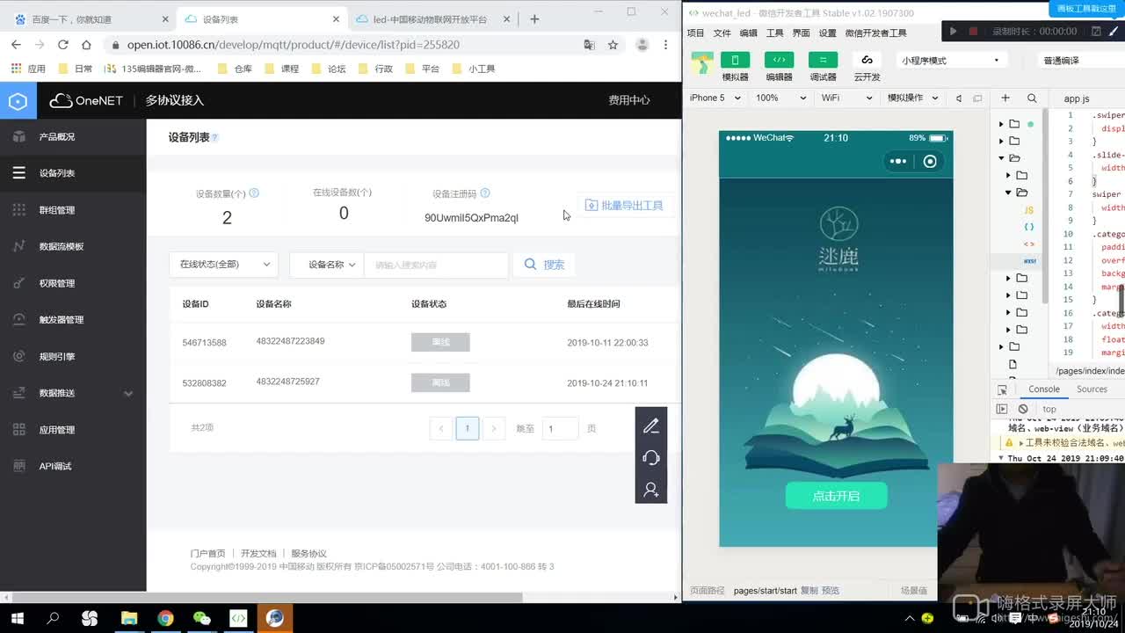Click the OneNET hexagon logo icon
This screenshot has height=633, width=1125.
pyautogui.click(x=18, y=100)
